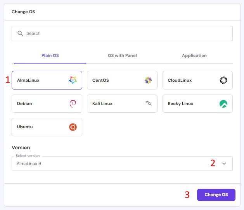Click the Kali Linux dragon icon
The height and width of the screenshot is (210, 244).
pyautogui.click(x=148, y=103)
